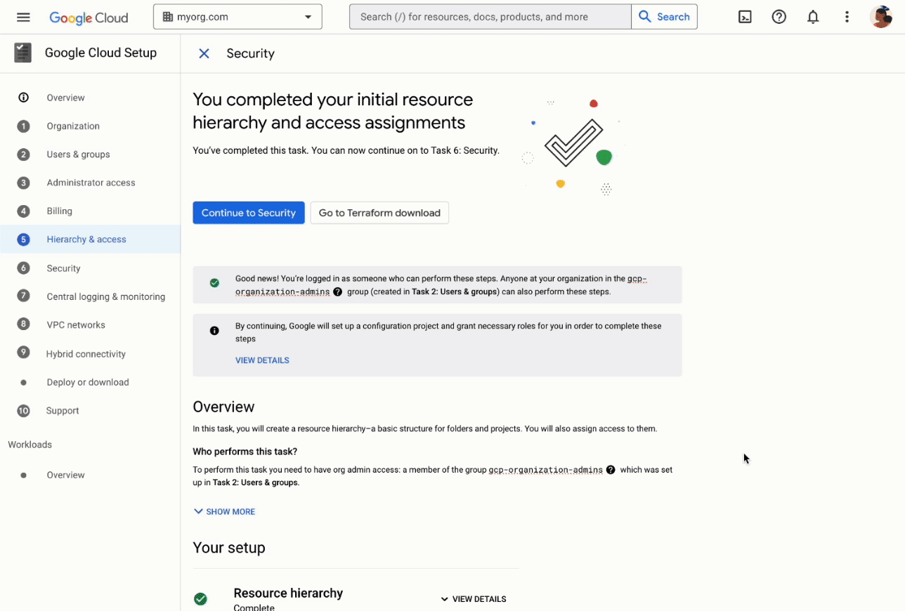This screenshot has width=905, height=611.
Task: Click the Workloads section label
Action: pyautogui.click(x=30, y=445)
